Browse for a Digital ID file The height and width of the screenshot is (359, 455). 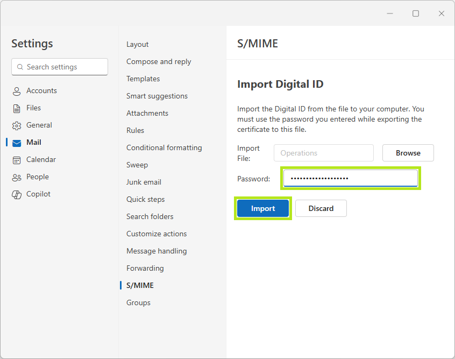click(x=408, y=153)
